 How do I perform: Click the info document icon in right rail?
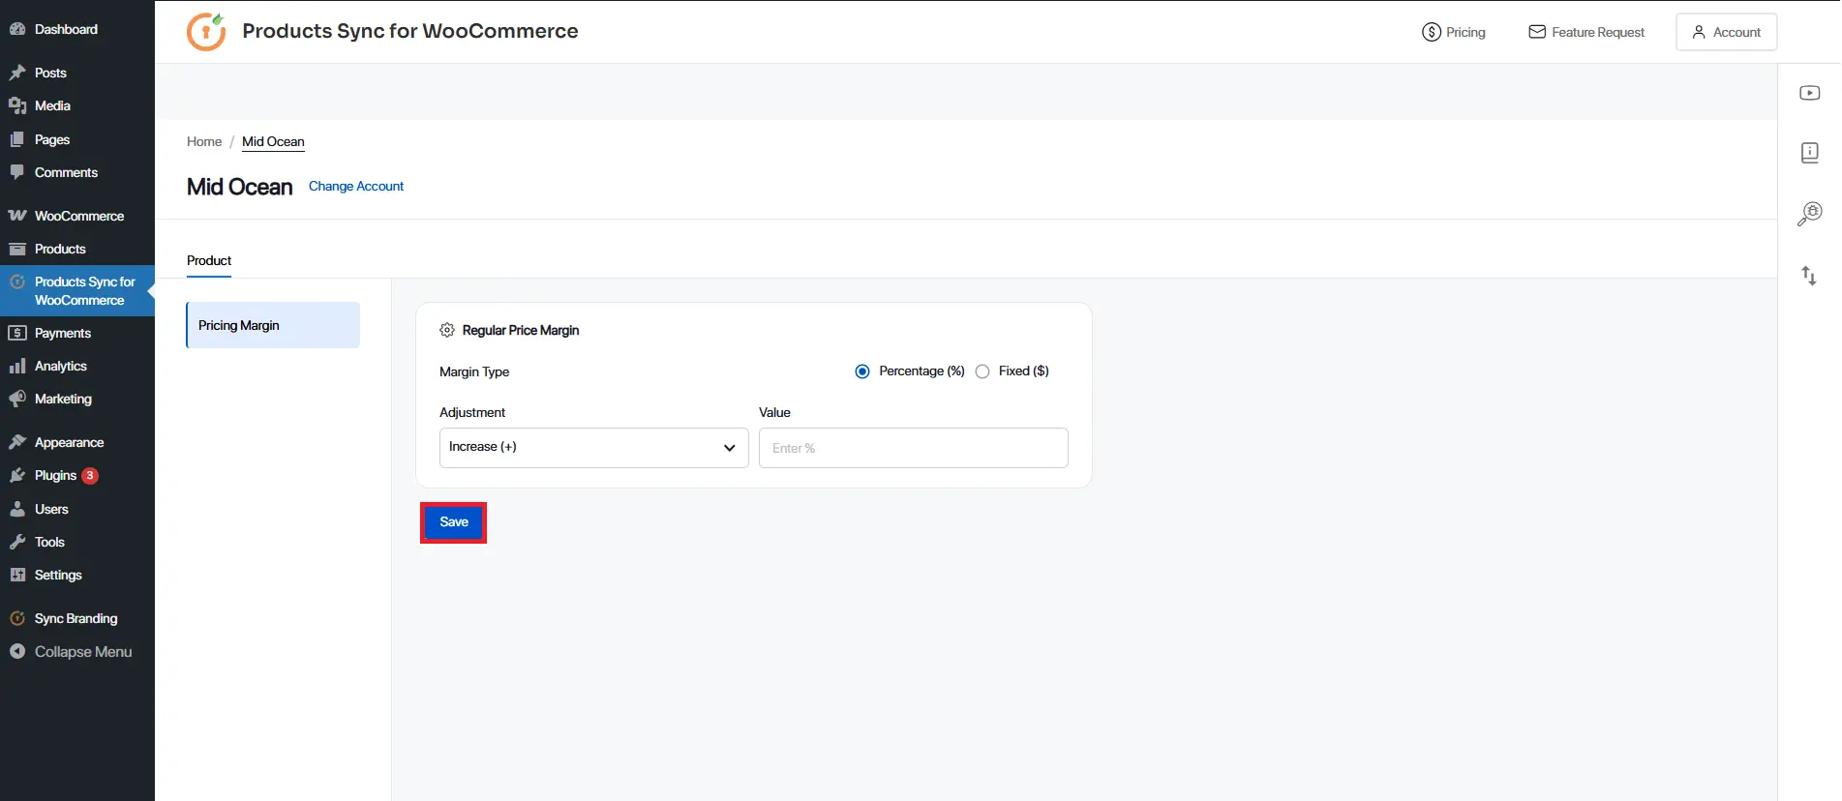point(1809,152)
